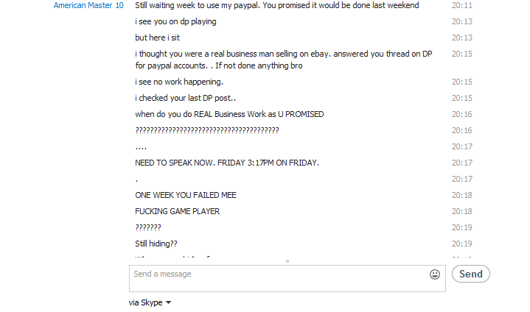
Task: Click the 'Still hiding??' message
Action: pos(156,244)
